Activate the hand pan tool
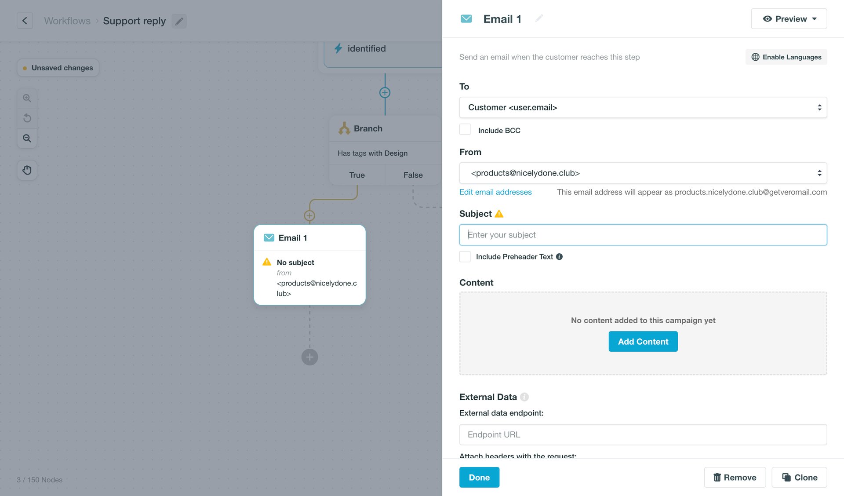 tap(27, 170)
